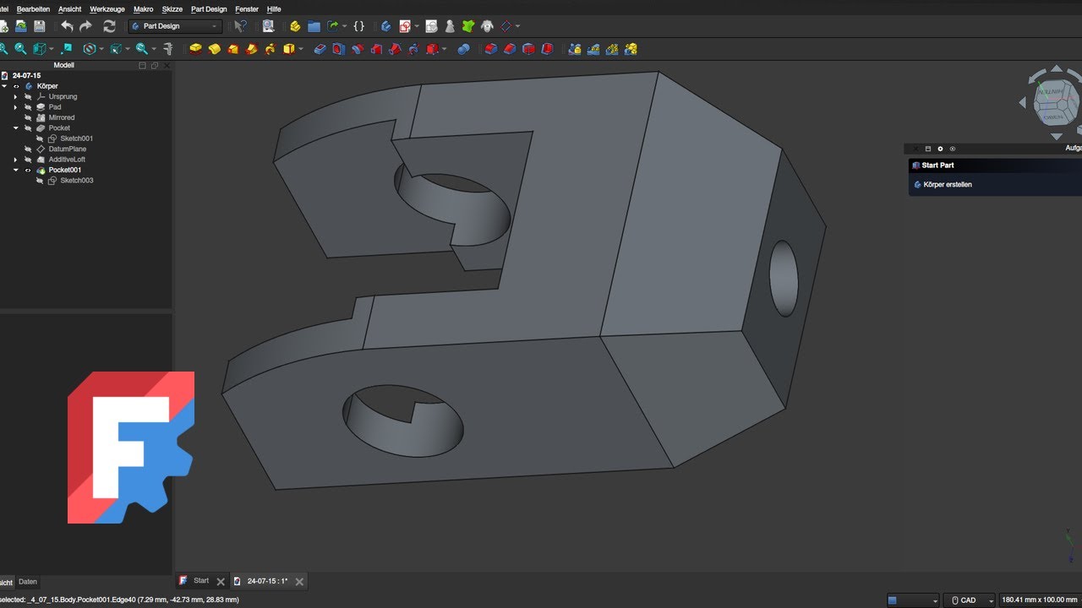The image size is (1082, 608).
Task: Expand the AdditiveLoft tree node
Action: 16,160
